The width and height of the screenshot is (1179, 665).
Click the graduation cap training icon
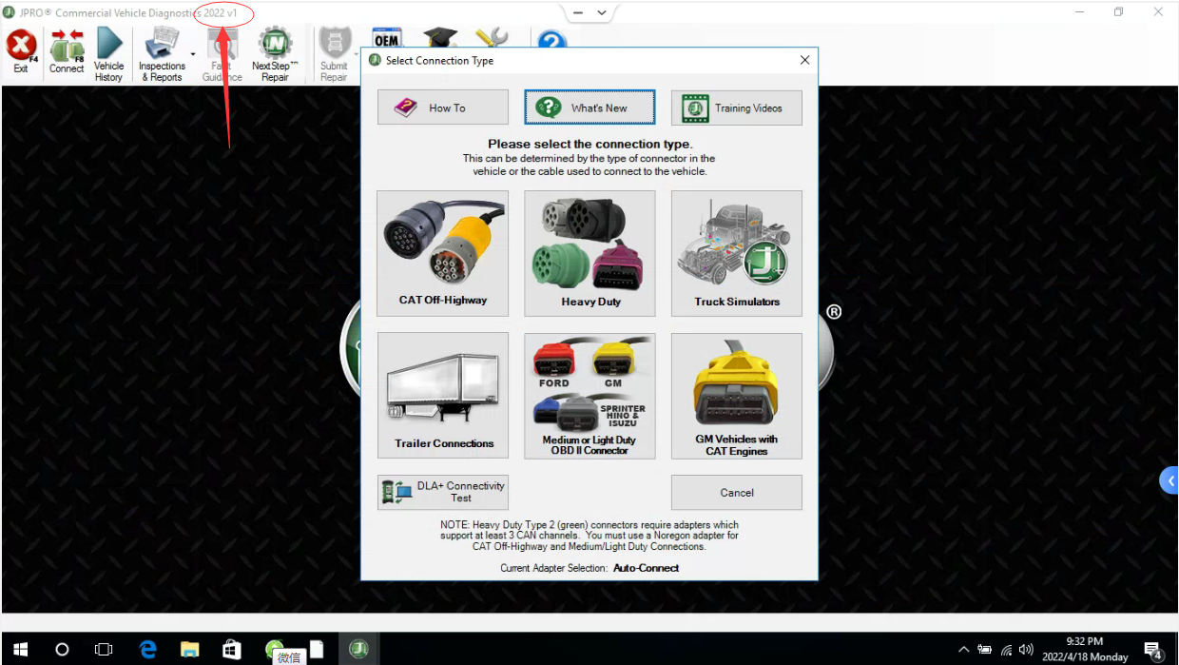pyautogui.click(x=441, y=38)
